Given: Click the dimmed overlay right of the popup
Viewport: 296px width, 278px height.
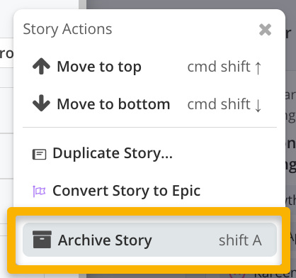Looking at the screenshot, I should coord(291,142).
